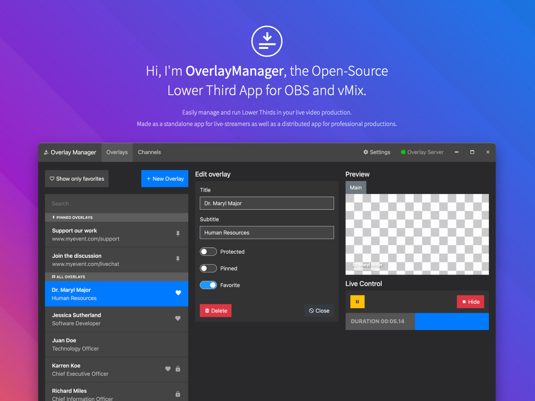This screenshot has width=535, height=401.
Task: Toggle the Pinned switch
Action: pyautogui.click(x=208, y=268)
